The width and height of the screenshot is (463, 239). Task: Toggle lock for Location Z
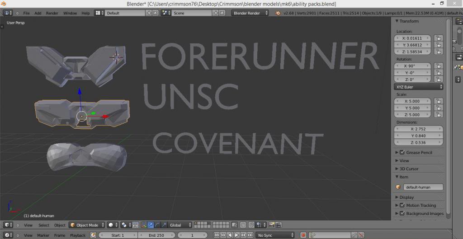point(439,52)
